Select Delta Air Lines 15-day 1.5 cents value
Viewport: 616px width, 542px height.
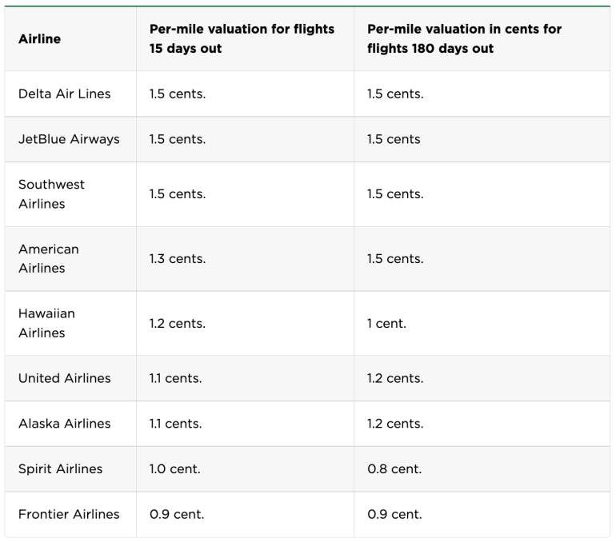178,94
